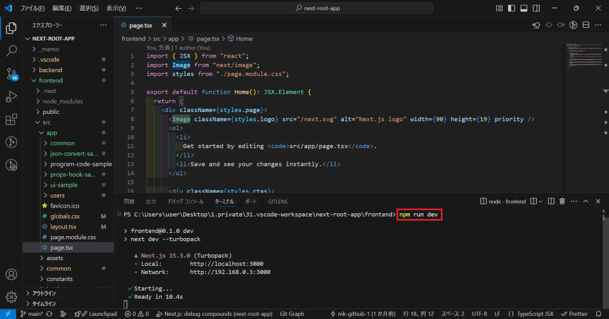Expand the アウトライン section
This screenshot has height=319, width=609.
[x=69, y=294]
